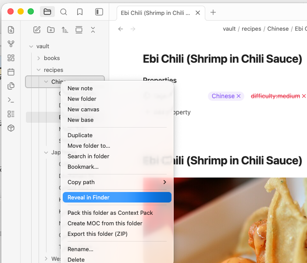This screenshot has height=263, width=307.
Task: Click Chinese in breadcrumb path
Action: tap(278, 29)
